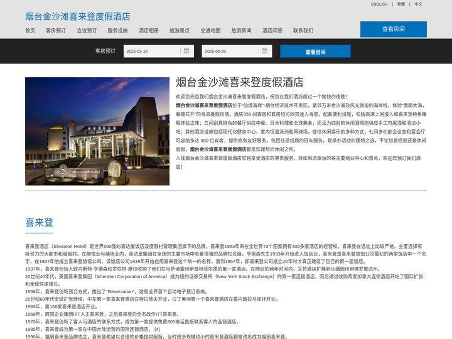Click the top-right 查看房间 header button
This screenshot has height=339, width=452.
pyautogui.click(x=394, y=29)
